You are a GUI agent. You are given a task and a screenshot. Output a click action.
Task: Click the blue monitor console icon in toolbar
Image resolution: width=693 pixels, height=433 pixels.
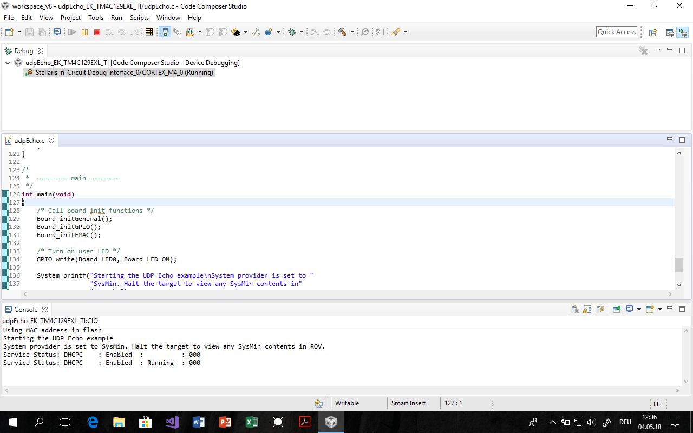tap(57, 32)
